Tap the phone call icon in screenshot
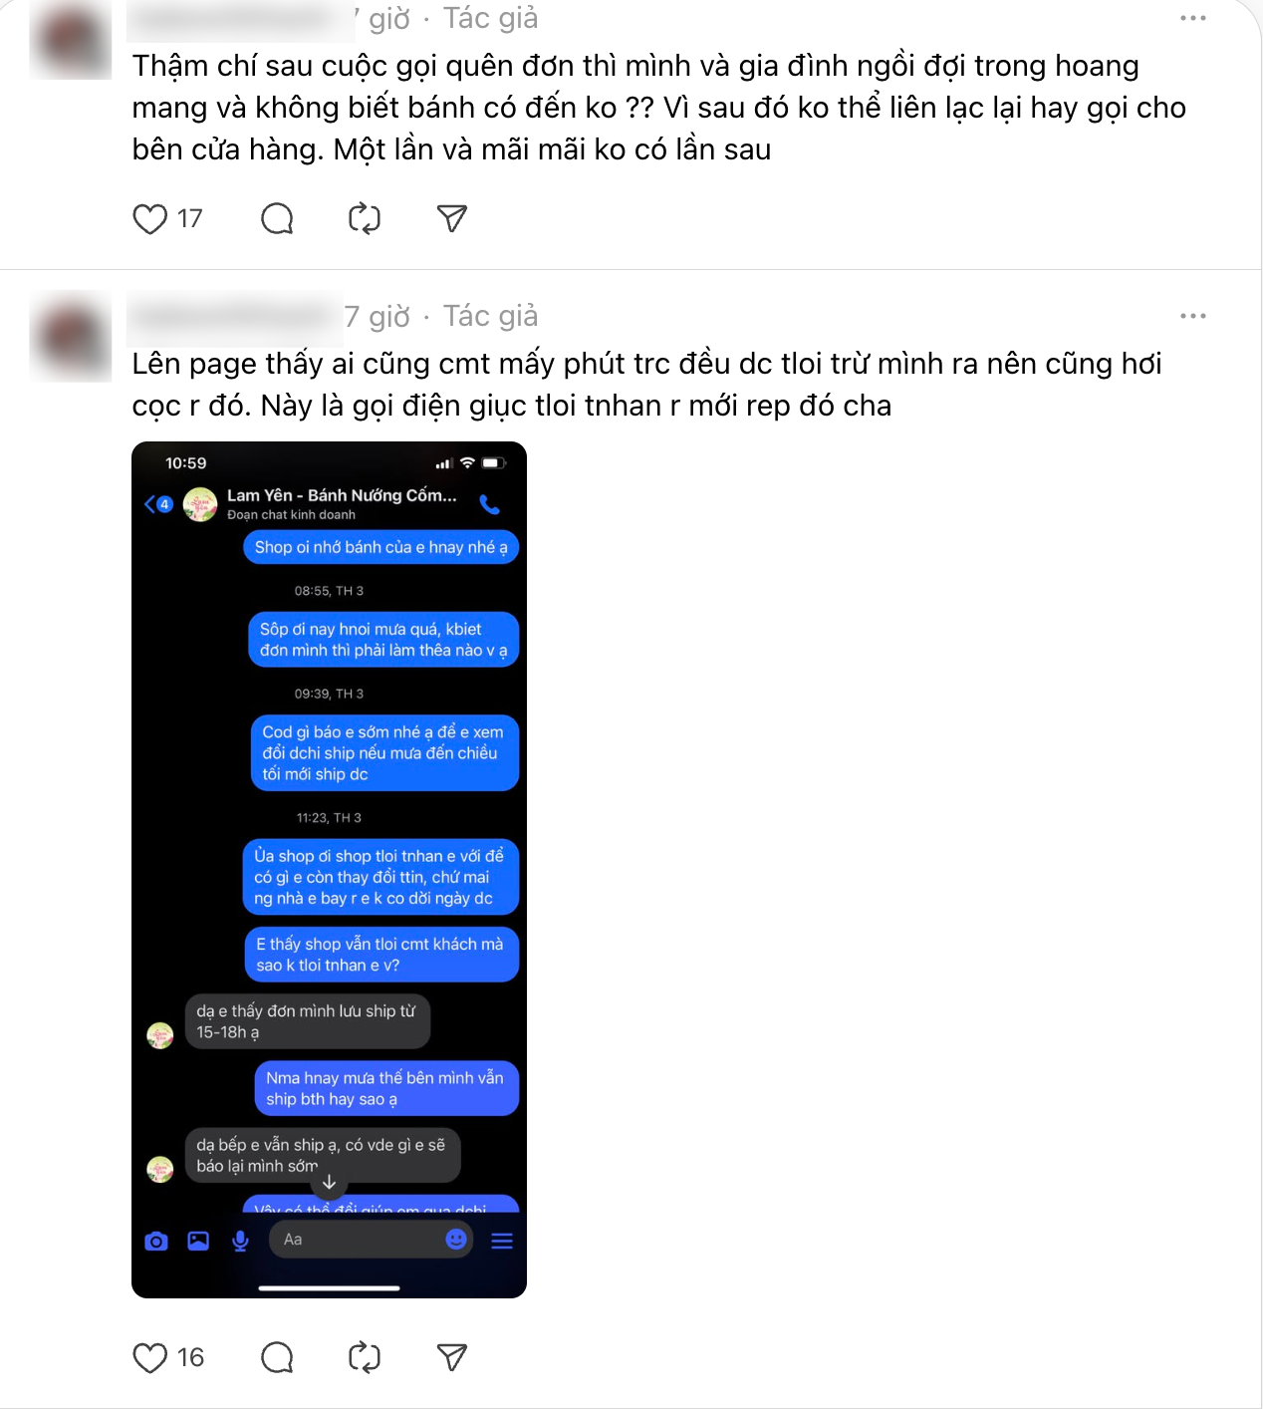 pos(490,504)
